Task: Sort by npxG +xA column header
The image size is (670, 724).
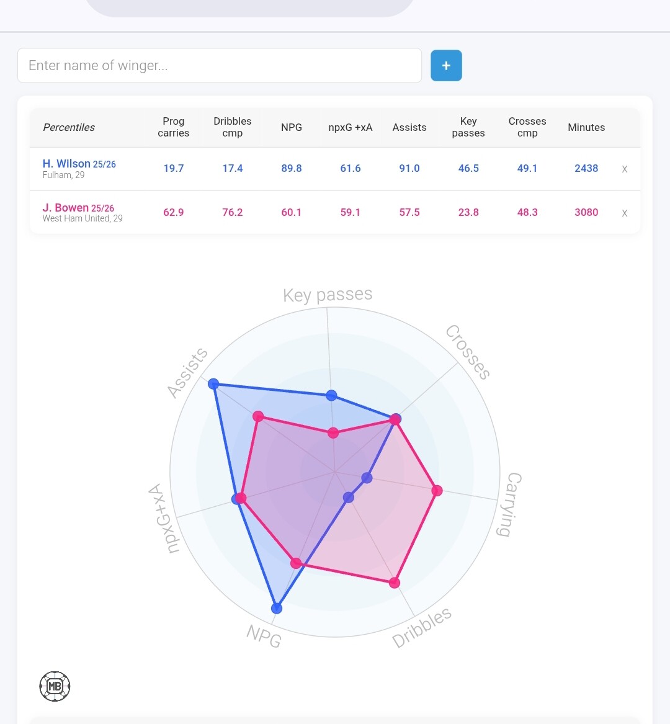Action: 351,127
